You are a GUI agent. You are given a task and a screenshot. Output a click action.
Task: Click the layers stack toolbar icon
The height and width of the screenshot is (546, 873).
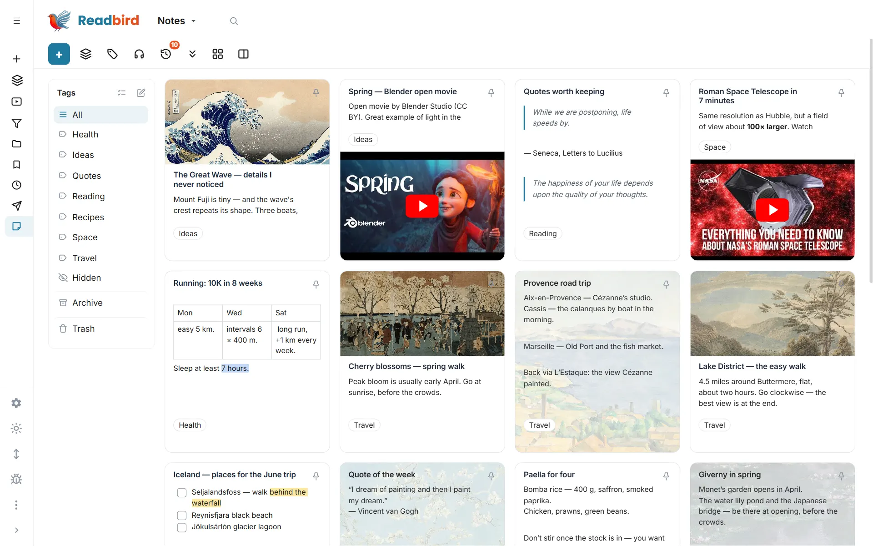[x=85, y=54]
